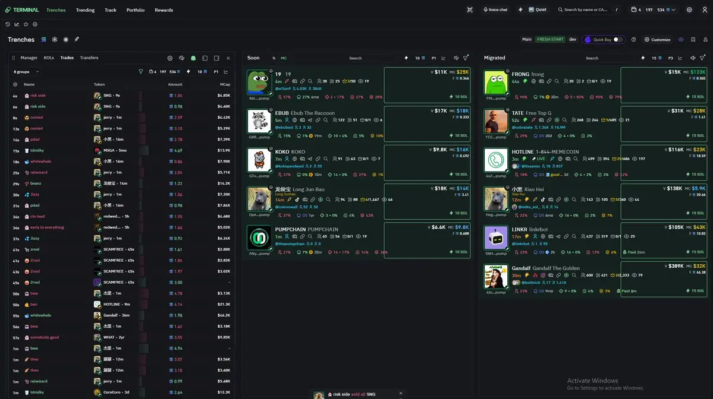The height and width of the screenshot is (399, 713).
Task: Select the dev preset
Action: pyautogui.click(x=573, y=40)
